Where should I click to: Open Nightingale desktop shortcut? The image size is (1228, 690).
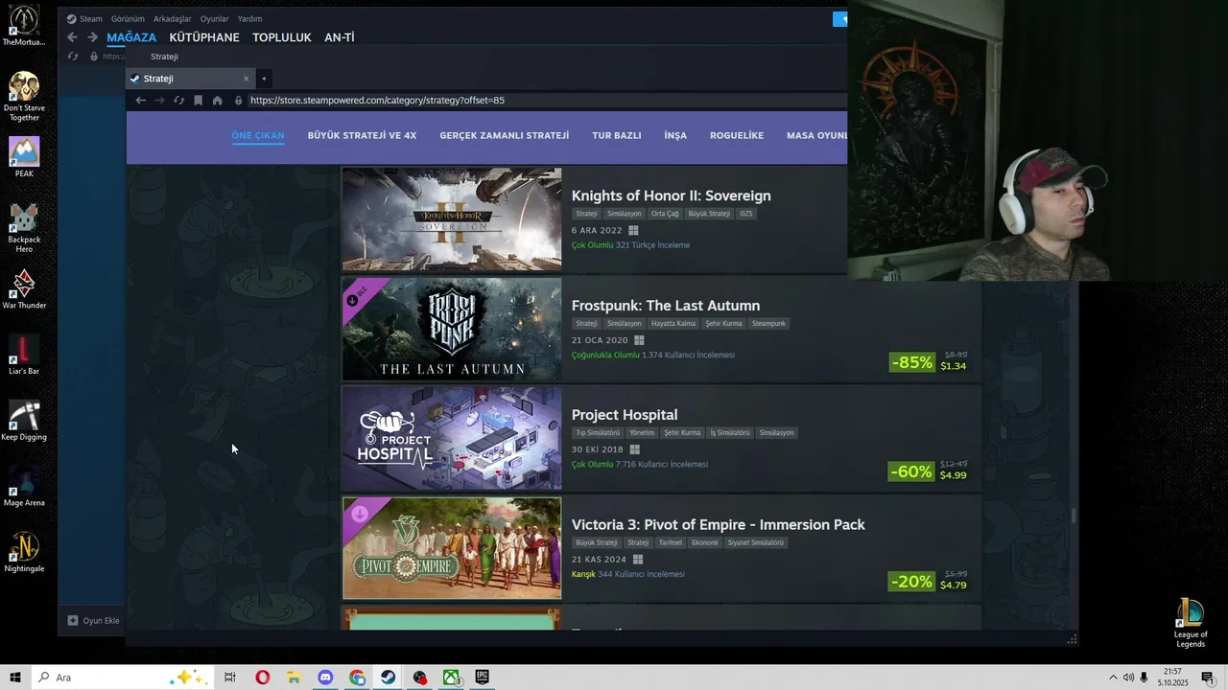[24, 552]
